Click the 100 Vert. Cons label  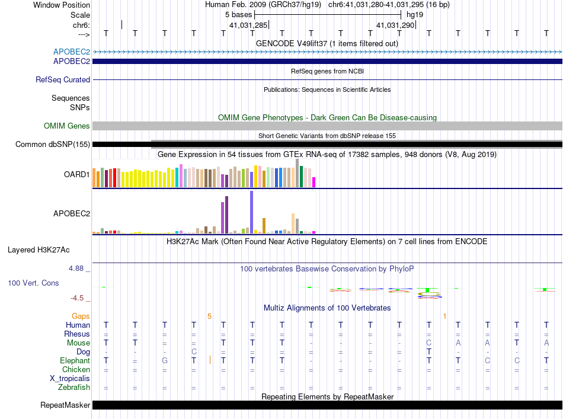point(33,283)
